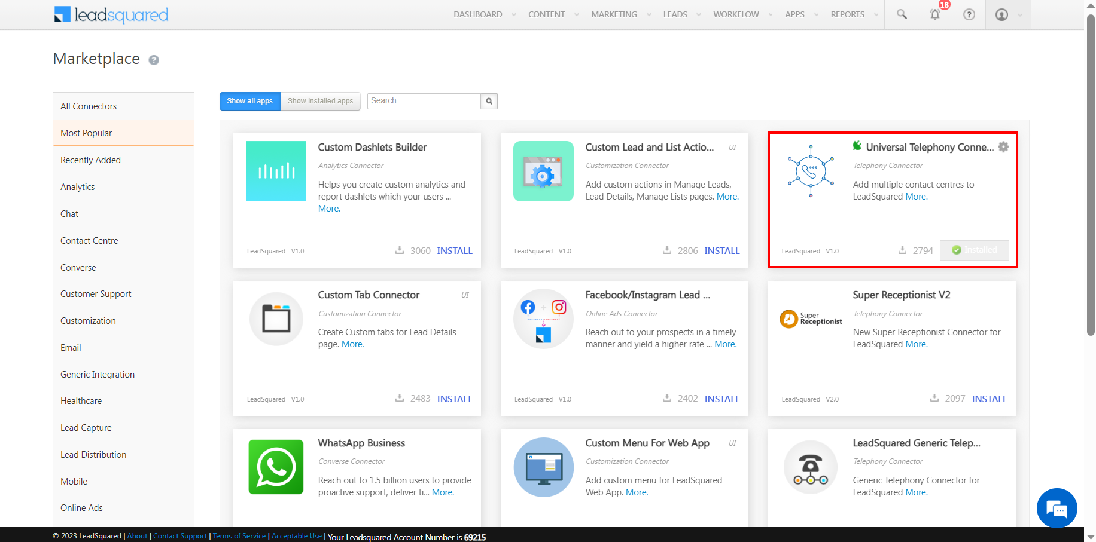Switch to Show installed apps
This screenshot has height=542, width=1096.
coord(321,101)
